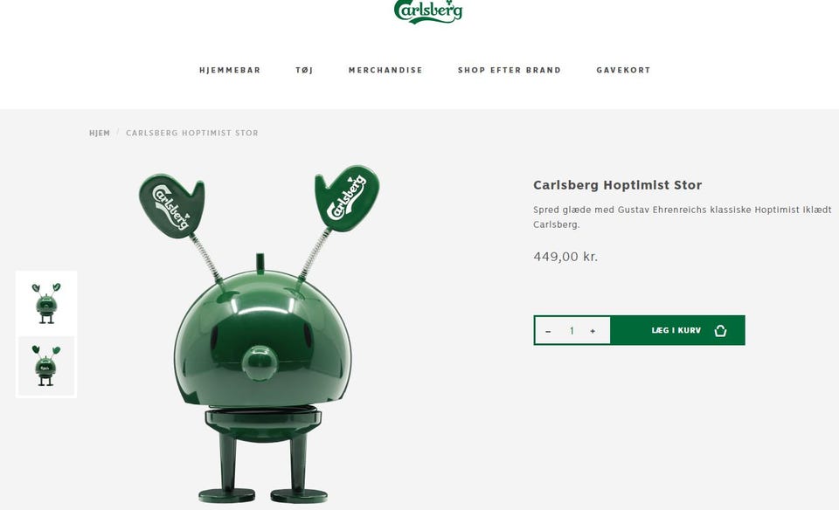Screen dimensions: 839x510
Task: Click Carlsberg Hoptimist Stor breadcrumb
Action: point(192,133)
